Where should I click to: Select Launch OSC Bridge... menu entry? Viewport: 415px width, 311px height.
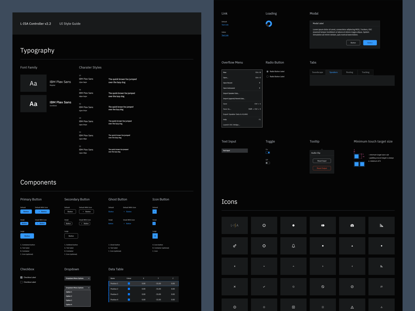242,125
